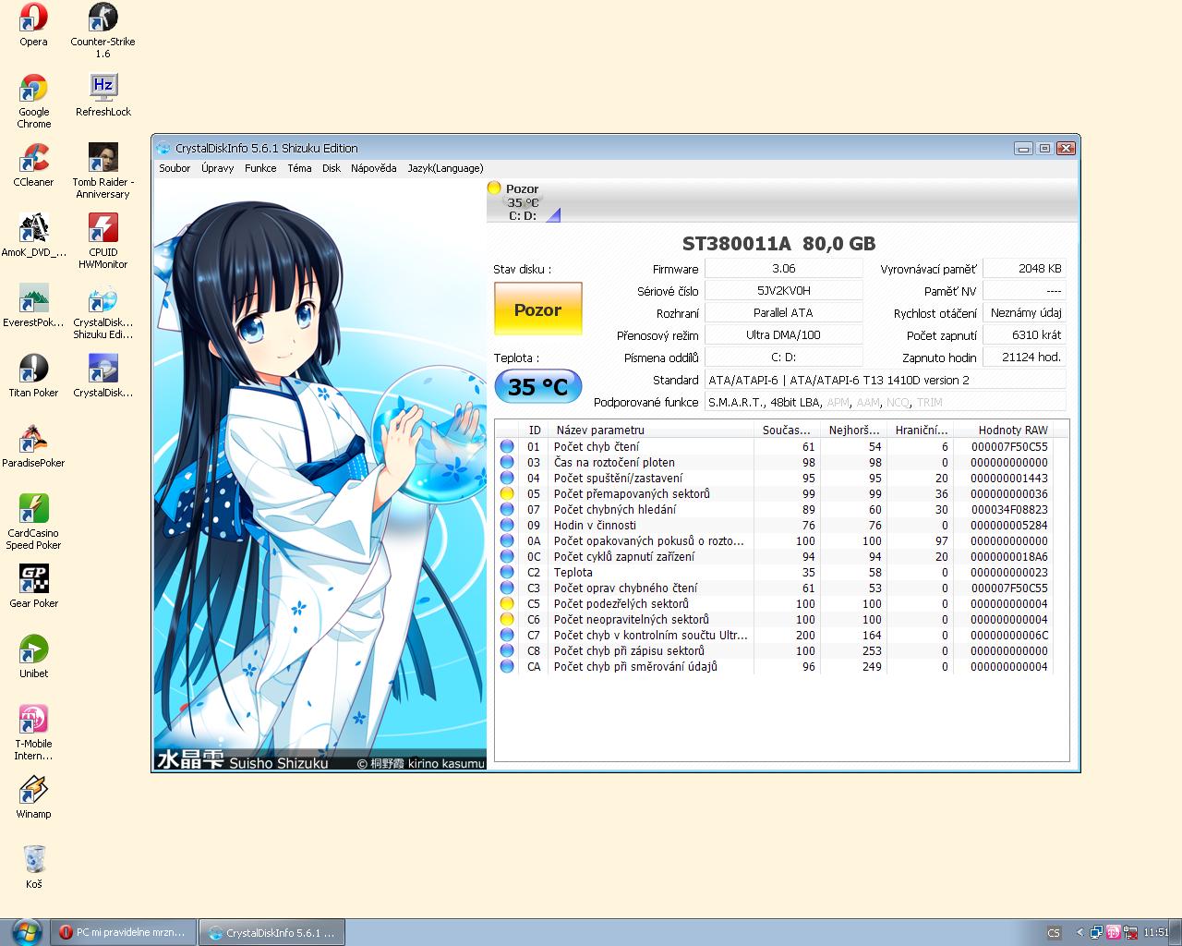Select the AmoK DVD desktop icon
The width and height of the screenshot is (1182, 946).
[x=33, y=236]
